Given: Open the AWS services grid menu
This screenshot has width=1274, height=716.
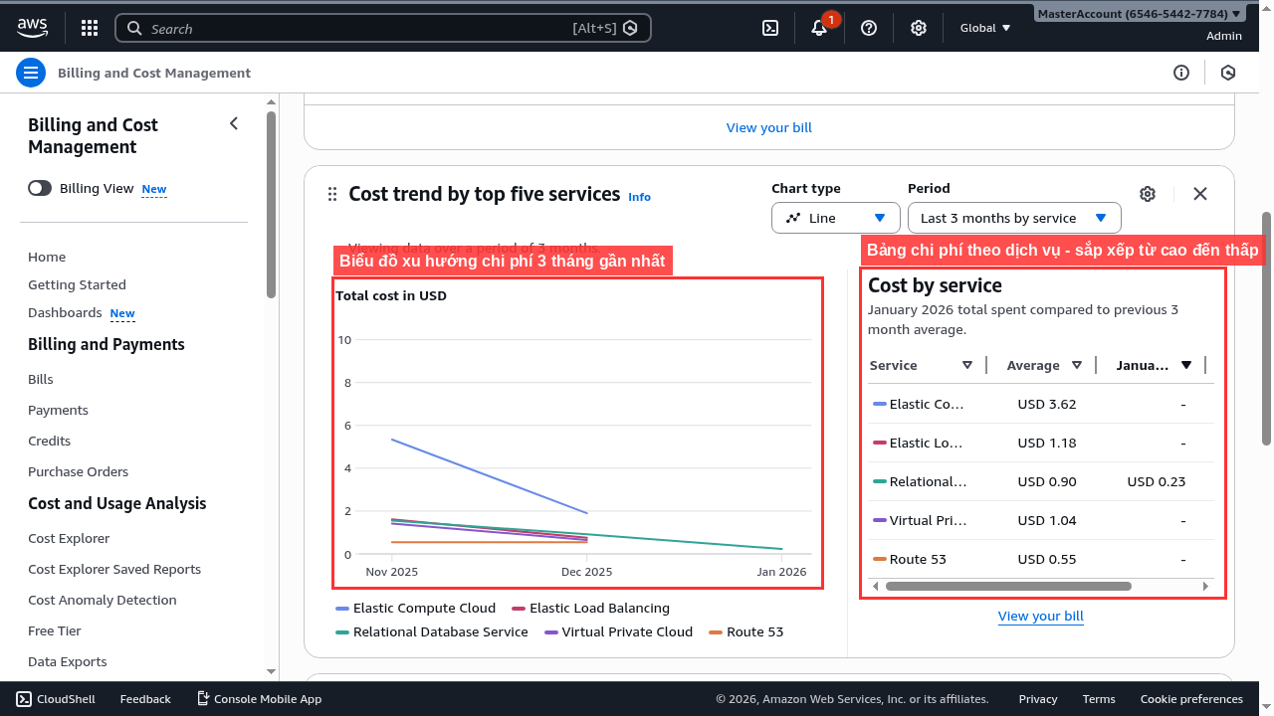Looking at the screenshot, I should point(90,28).
